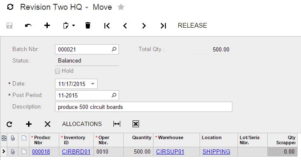Click the ALLOCATIONS button
301x160 pixels.
click(82, 124)
